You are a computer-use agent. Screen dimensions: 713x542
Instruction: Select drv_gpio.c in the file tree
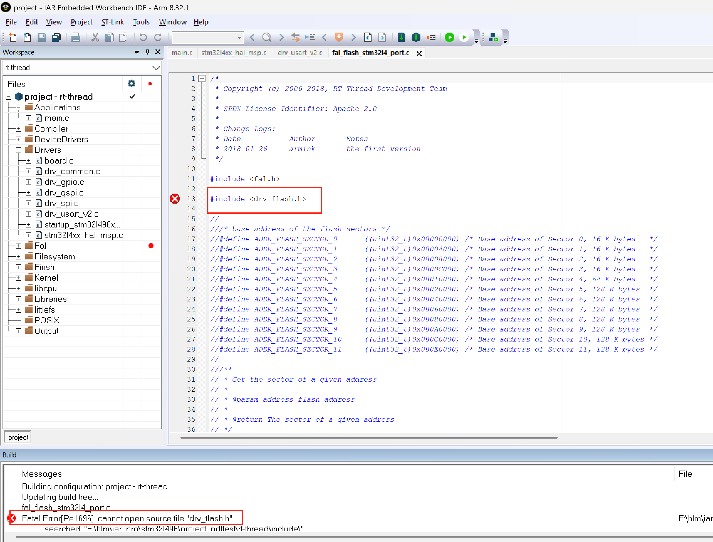click(x=64, y=182)
